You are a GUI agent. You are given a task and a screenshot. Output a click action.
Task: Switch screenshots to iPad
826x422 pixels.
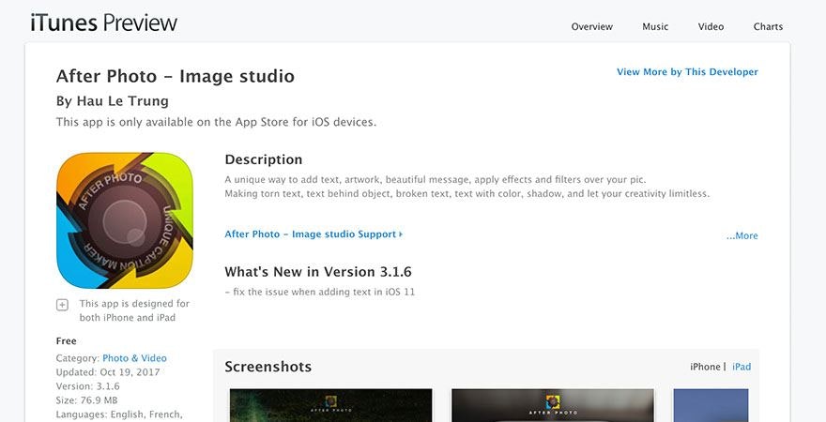coord(742,367)
